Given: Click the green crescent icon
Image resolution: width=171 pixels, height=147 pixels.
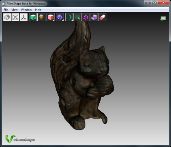Looking at the screenshot, I should tap(69, 17).
